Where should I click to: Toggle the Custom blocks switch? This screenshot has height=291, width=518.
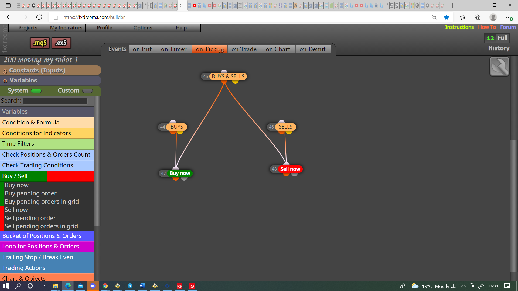87,91
